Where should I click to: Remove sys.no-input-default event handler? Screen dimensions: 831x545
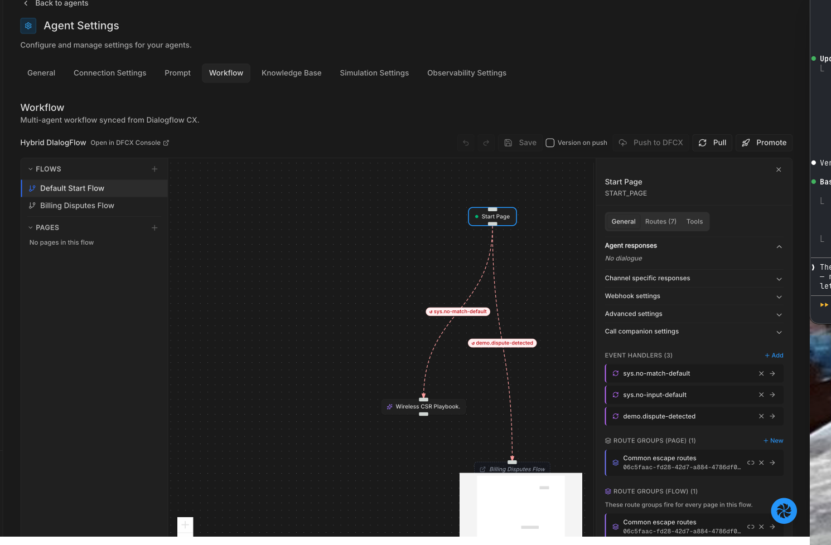(x=761, y=395)
